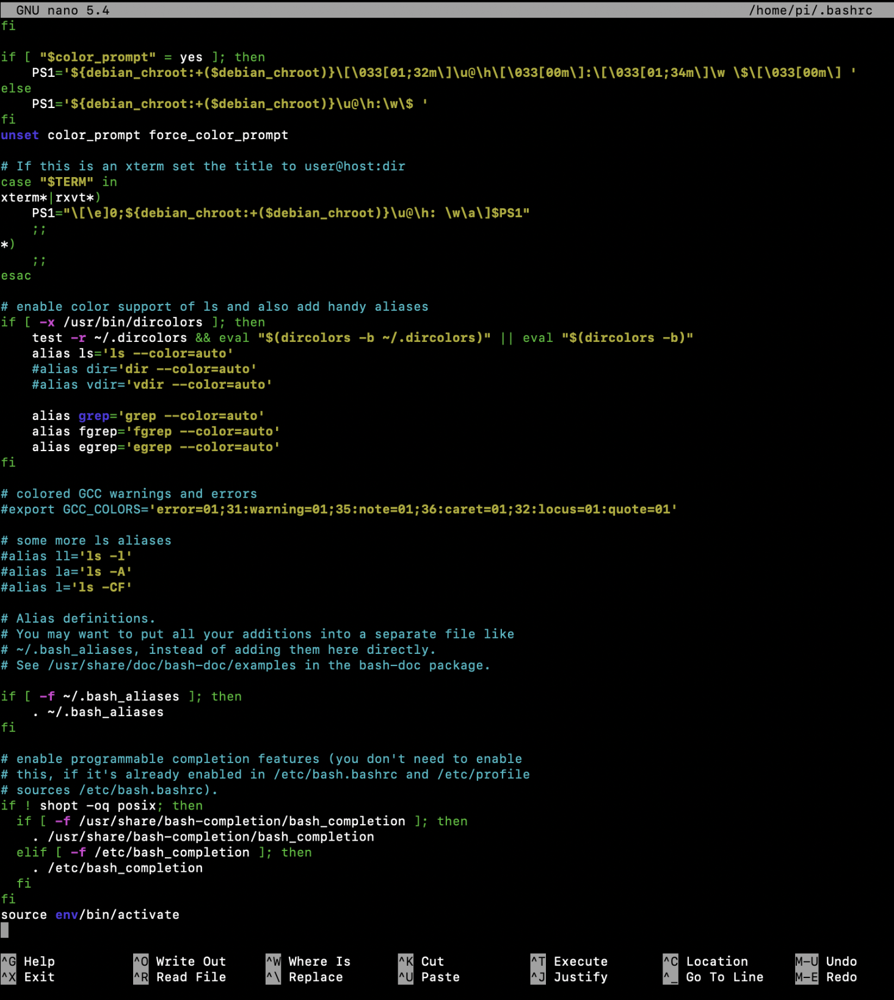
Task: Click the '. ~/.bash_aliases' source line
Action: coord(98,711)
